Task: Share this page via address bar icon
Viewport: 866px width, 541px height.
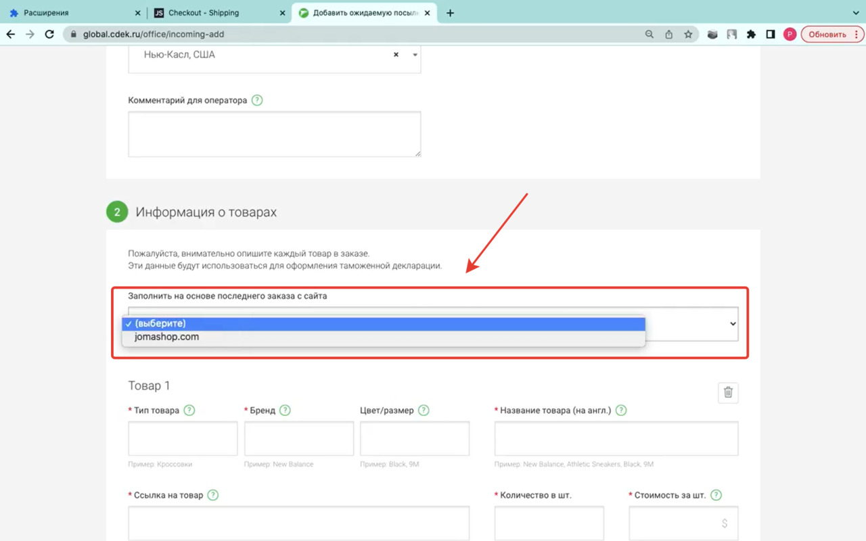Action: 669,34
